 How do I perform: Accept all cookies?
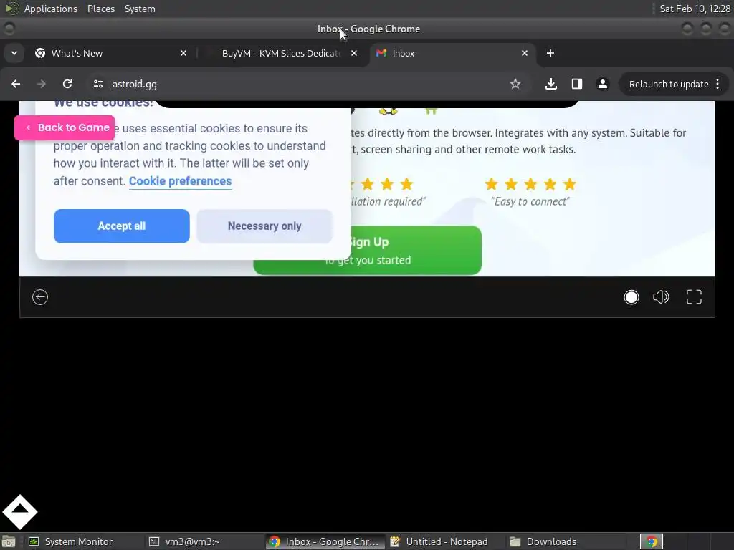[x=122, y=226]
